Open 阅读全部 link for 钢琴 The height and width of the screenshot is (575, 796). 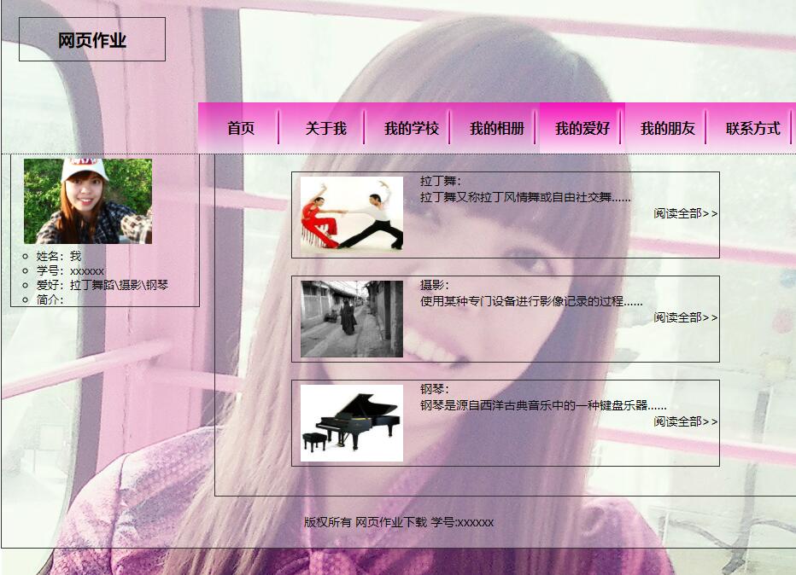[686, 421]
